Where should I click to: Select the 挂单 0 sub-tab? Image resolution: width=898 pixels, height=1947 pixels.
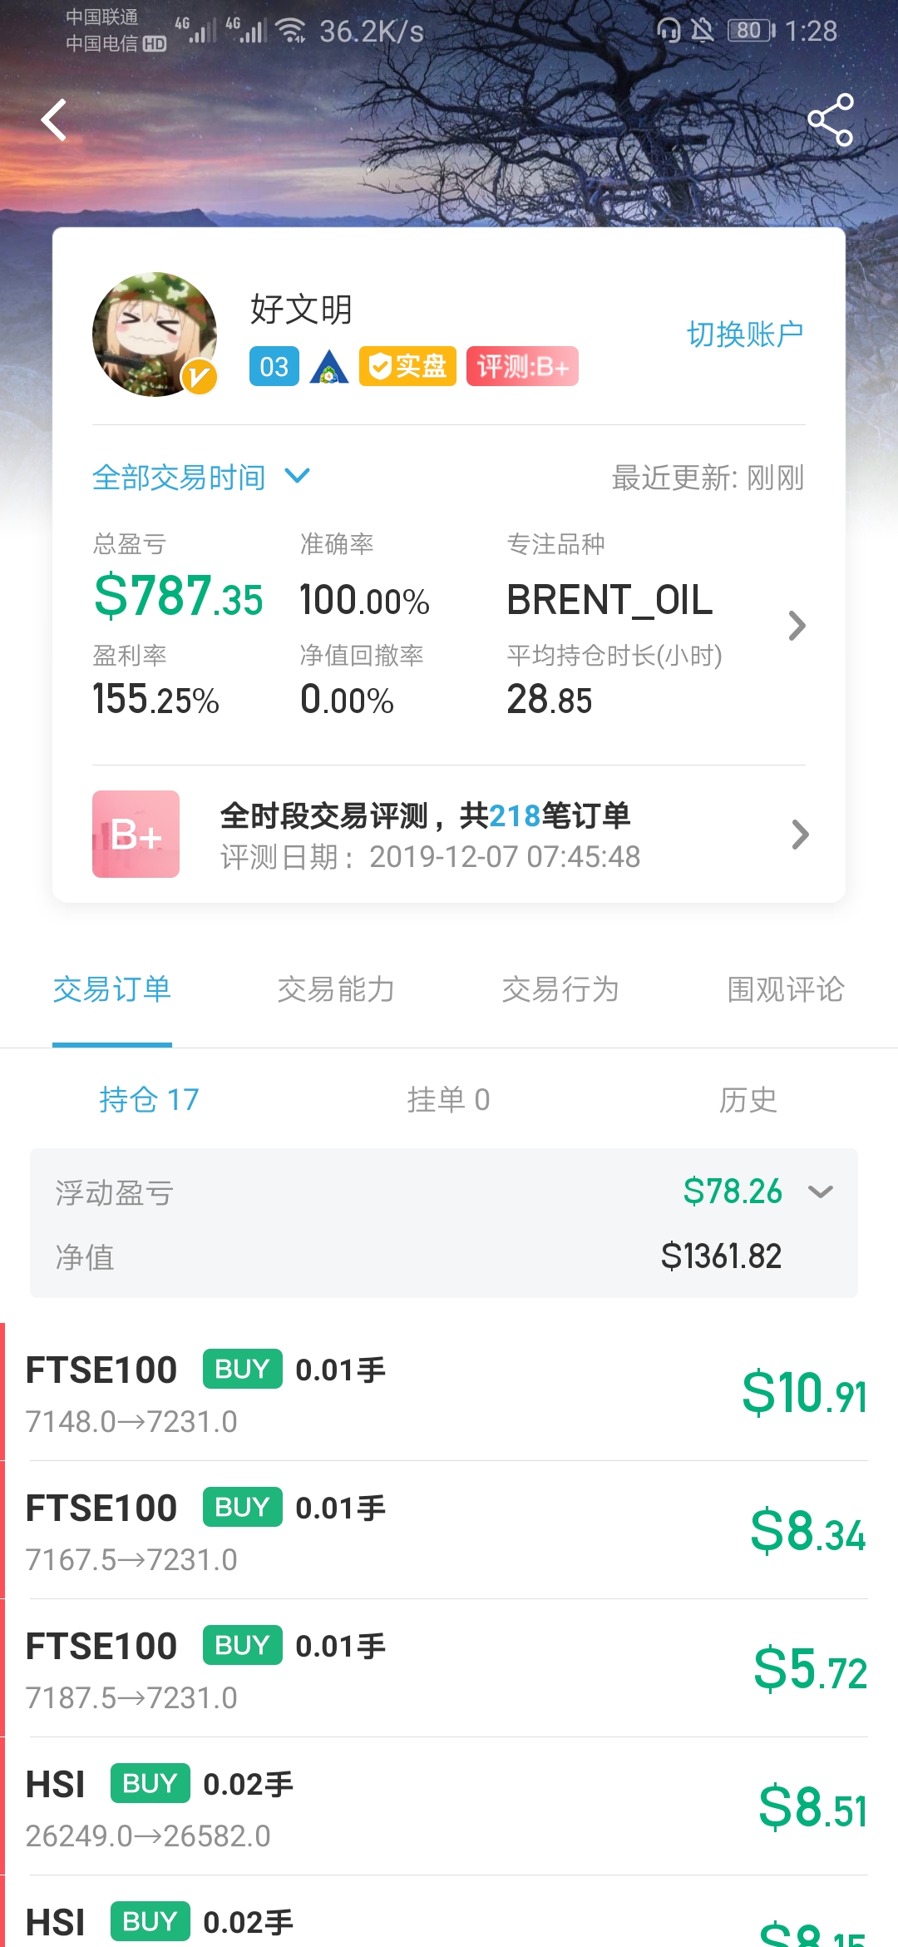point(448,1099)
